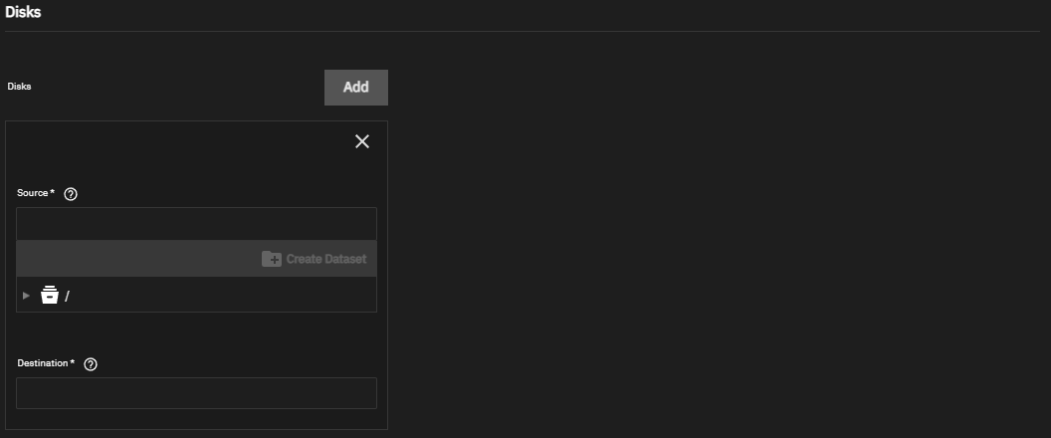This screenshot has height=438, width=1051.
Task: Click the Destination field label
Action: click(x=43, y=363)
